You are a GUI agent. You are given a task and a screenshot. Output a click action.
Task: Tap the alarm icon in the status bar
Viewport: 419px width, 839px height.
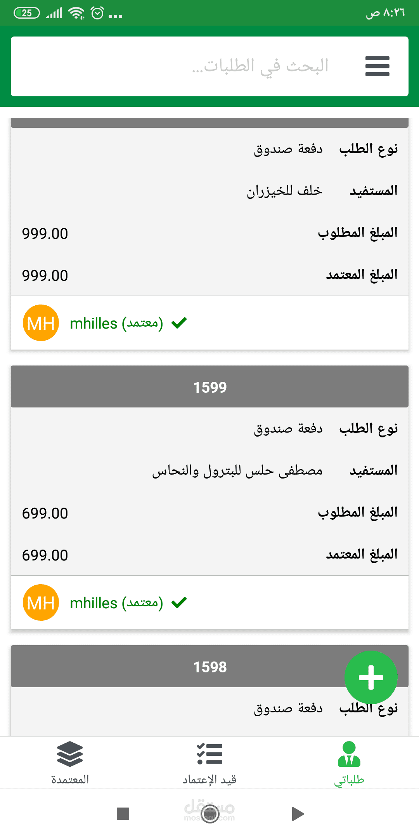click(x=97, y=13)
